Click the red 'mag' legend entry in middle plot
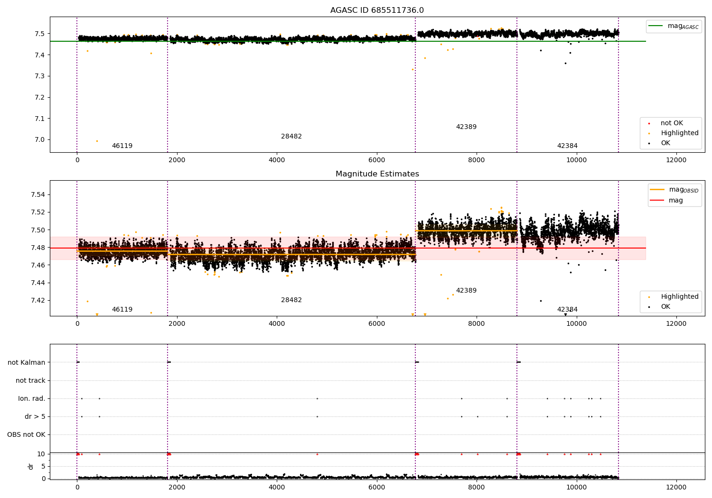The image size is (712, 498). click(x=666, y=201)
